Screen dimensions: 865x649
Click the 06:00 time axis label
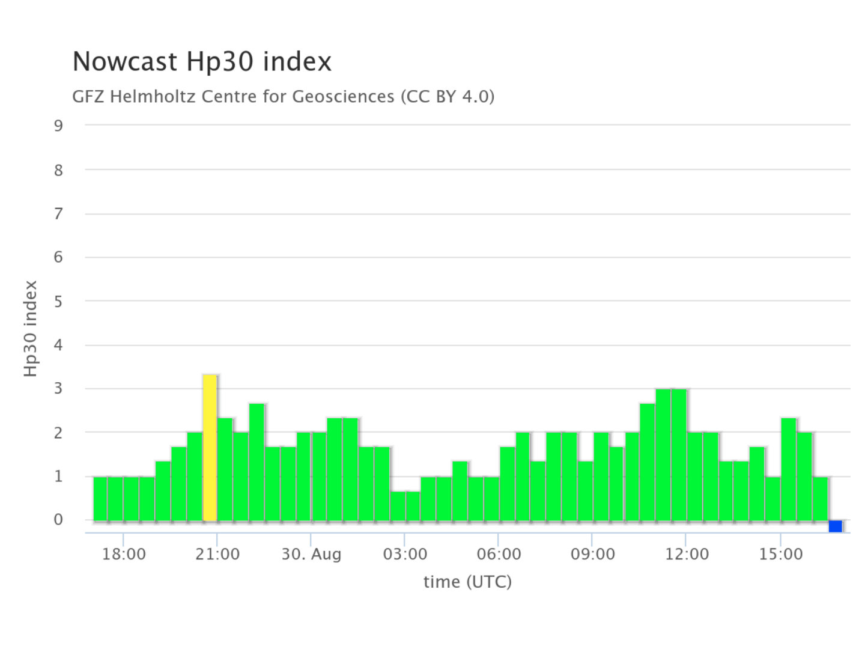point(499,554)
